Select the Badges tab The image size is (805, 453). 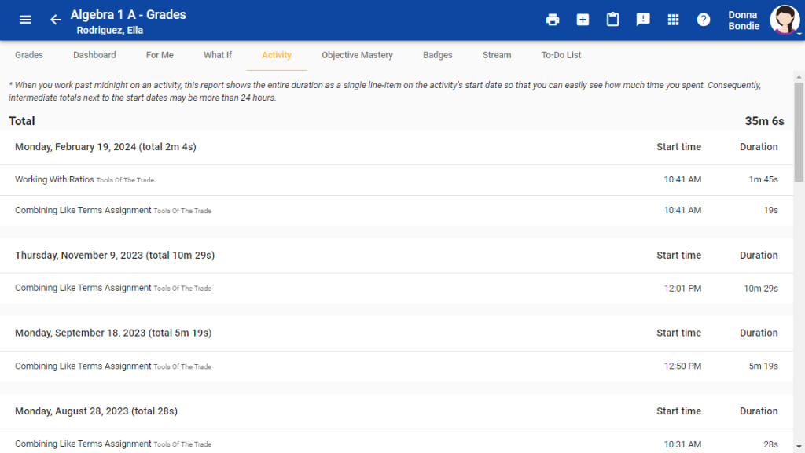tap(438, 55)
